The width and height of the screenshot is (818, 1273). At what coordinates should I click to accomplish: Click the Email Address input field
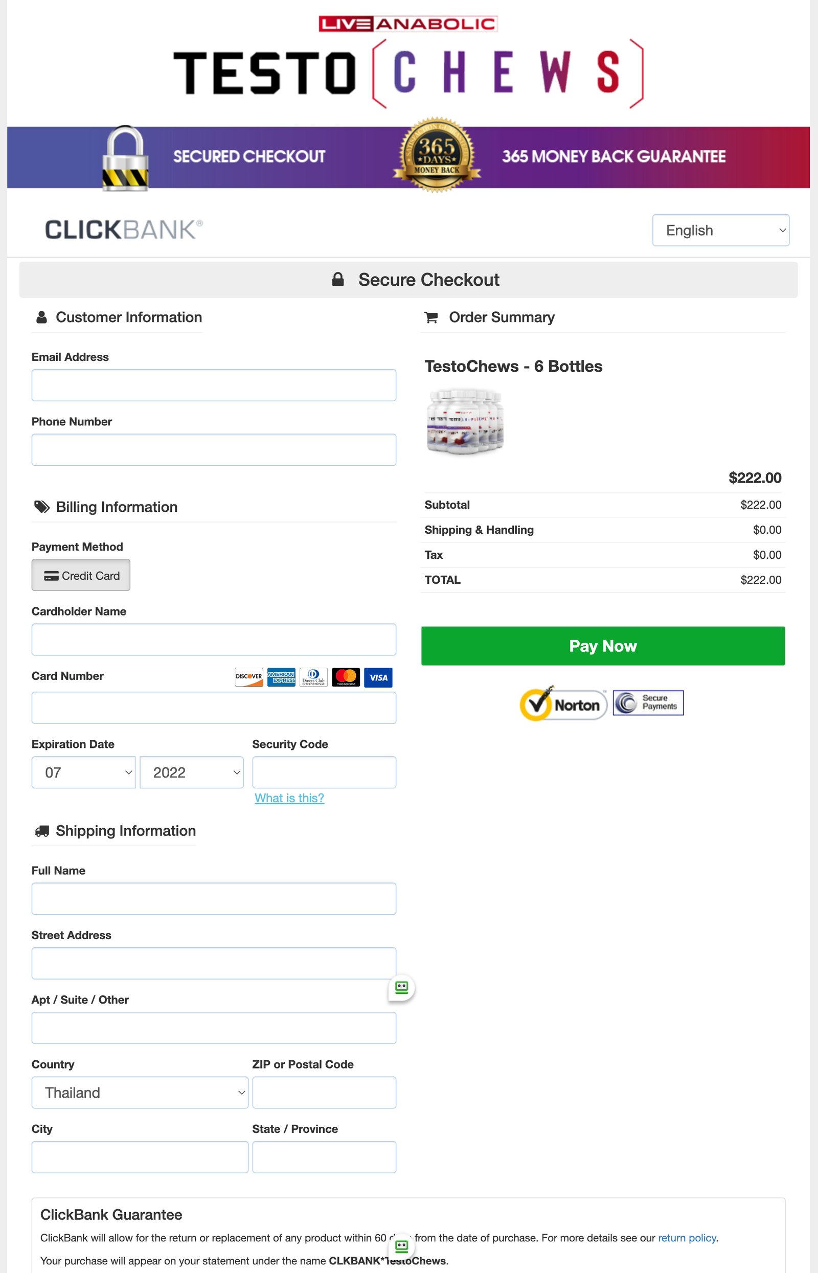tap(214, 384)
